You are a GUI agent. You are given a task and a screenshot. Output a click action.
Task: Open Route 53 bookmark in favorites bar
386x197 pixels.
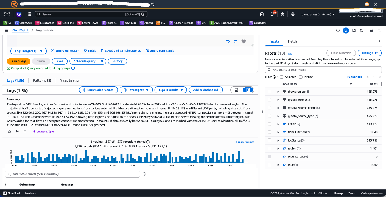(x=110, y=23)
